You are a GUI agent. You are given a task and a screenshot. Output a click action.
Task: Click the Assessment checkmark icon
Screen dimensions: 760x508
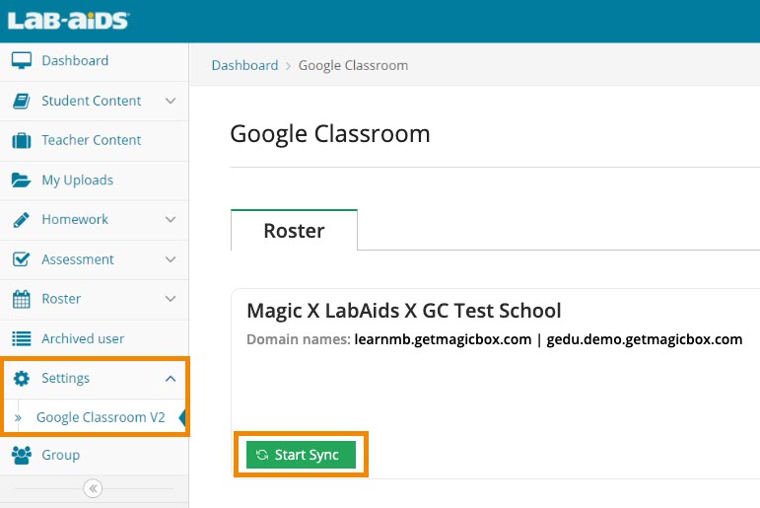[21, 259]
